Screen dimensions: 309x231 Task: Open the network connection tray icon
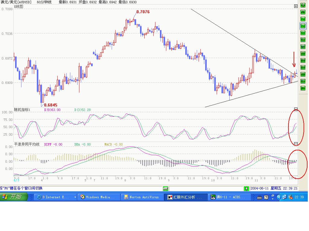(x=284, y=197)
